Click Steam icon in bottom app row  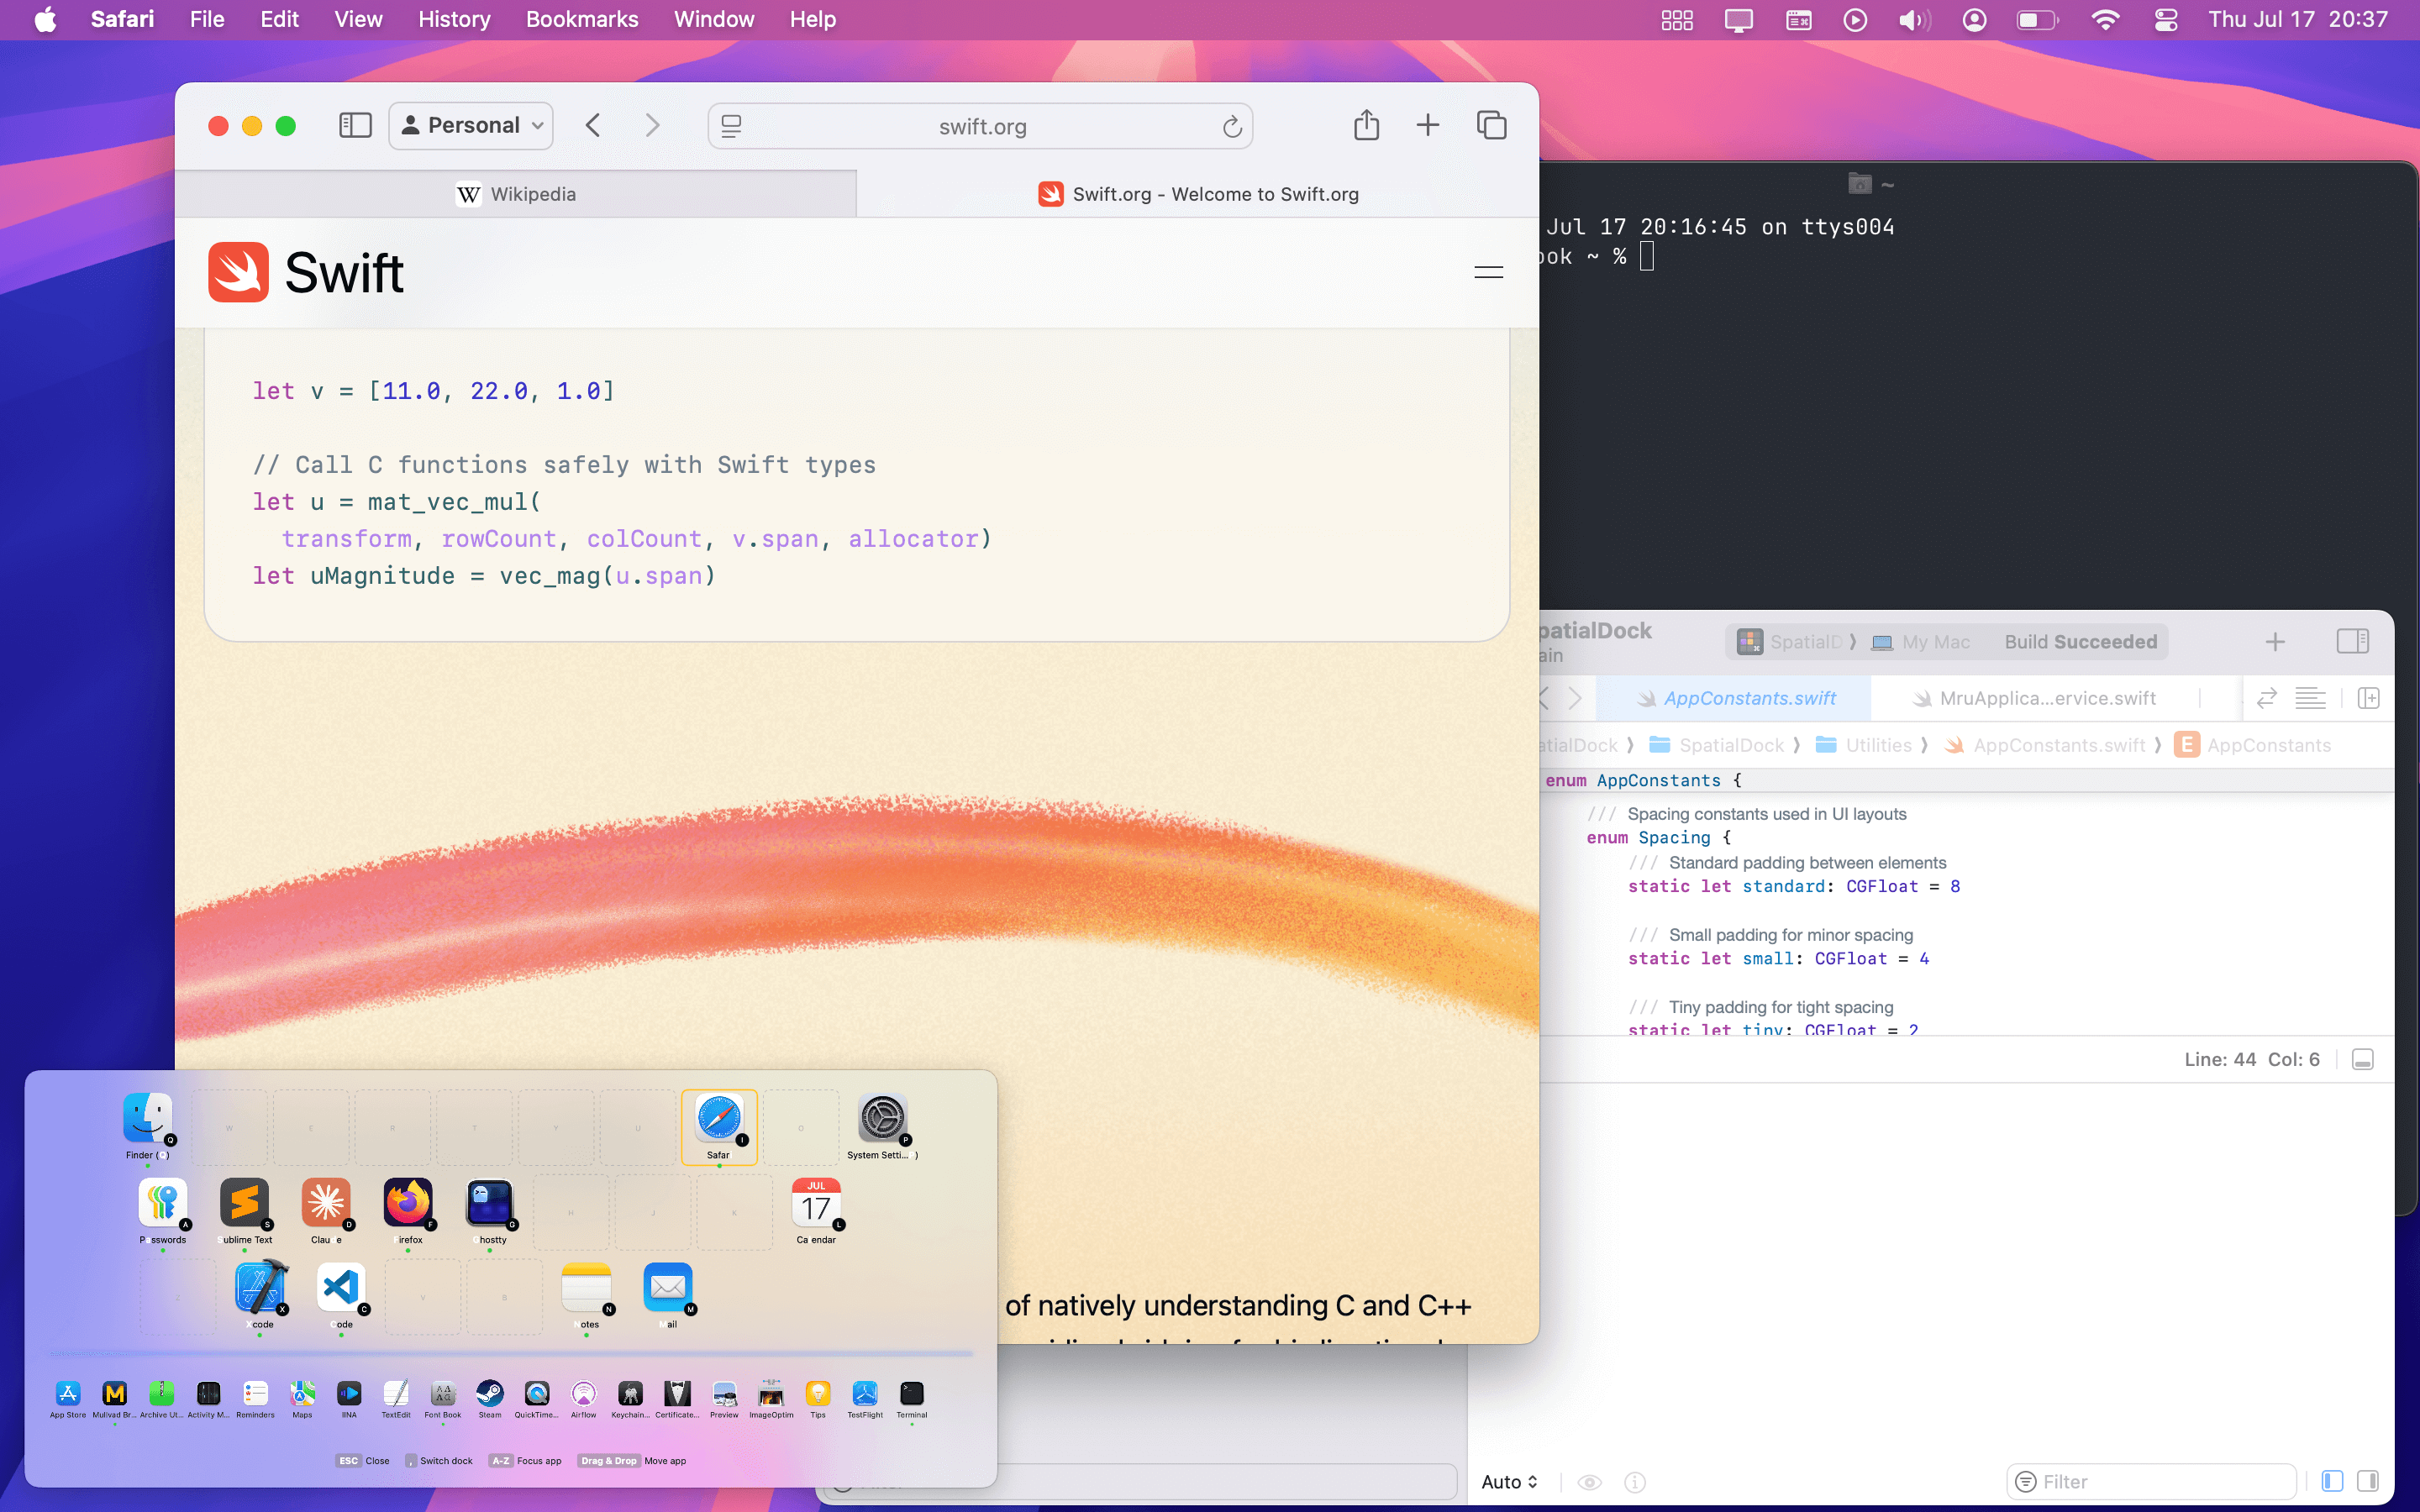pyautogui.click(x=489, y=1394)
